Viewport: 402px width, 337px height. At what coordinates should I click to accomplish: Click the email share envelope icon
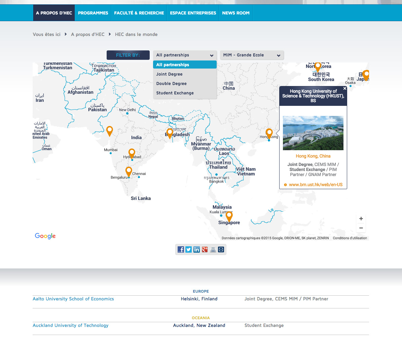pos(221,249)
